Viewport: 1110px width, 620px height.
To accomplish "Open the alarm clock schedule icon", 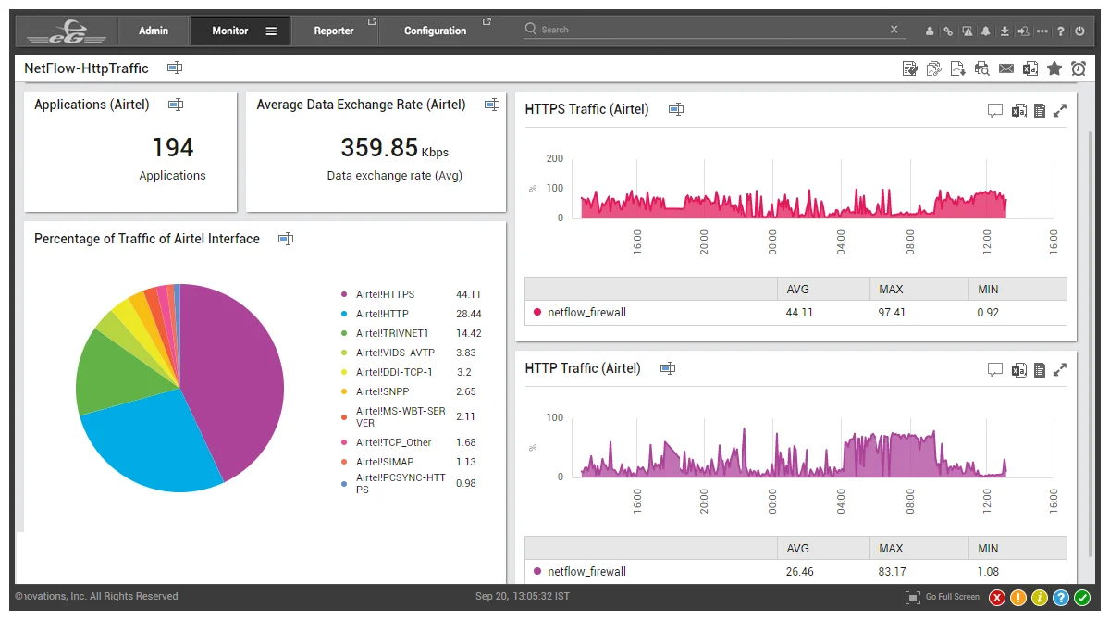I will click(1079, 68).
